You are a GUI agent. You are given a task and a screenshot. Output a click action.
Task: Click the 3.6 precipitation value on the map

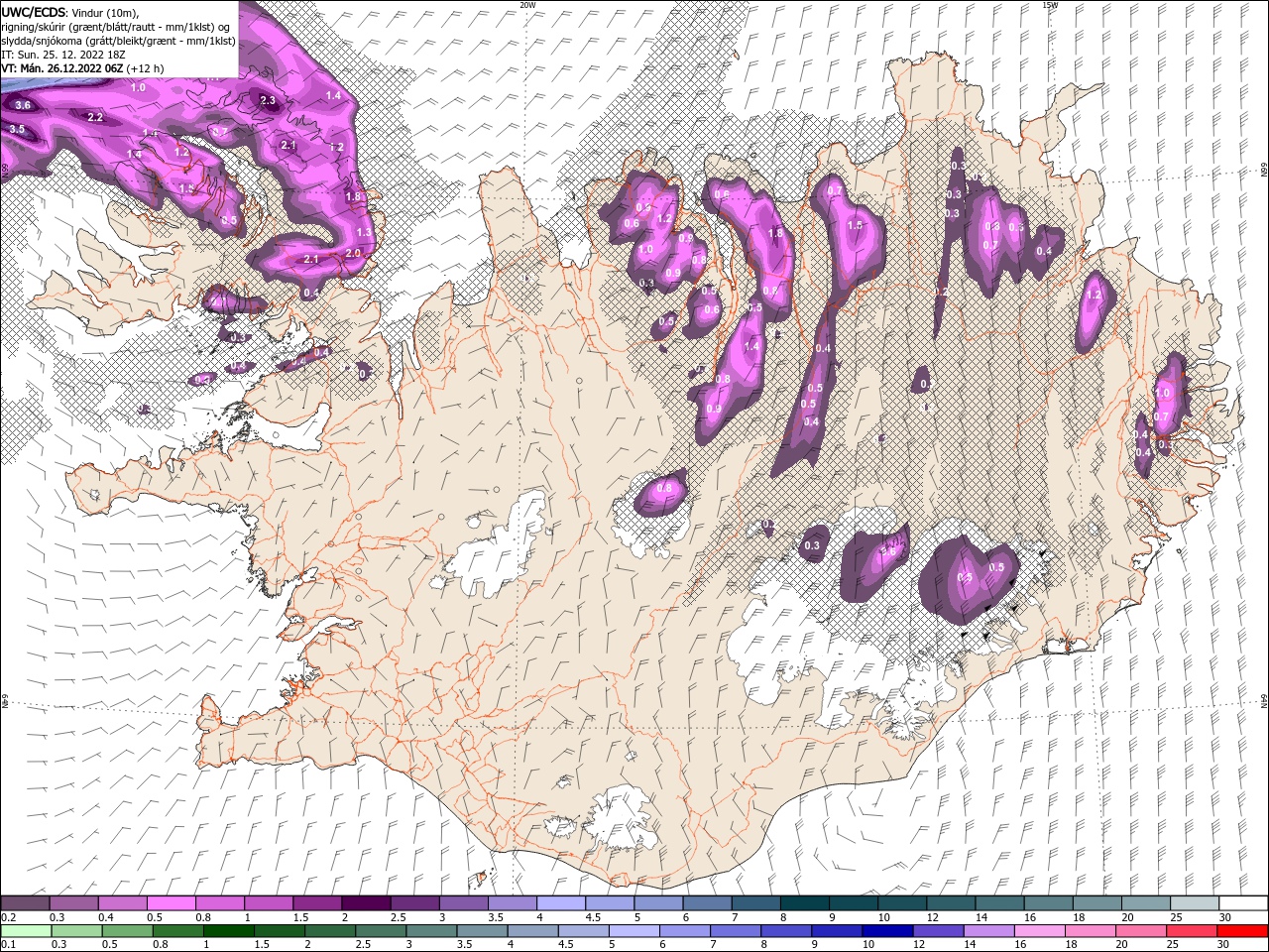(24, 105)
